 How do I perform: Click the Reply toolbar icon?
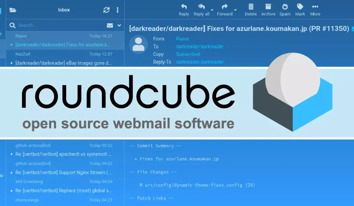click(183, 6)
